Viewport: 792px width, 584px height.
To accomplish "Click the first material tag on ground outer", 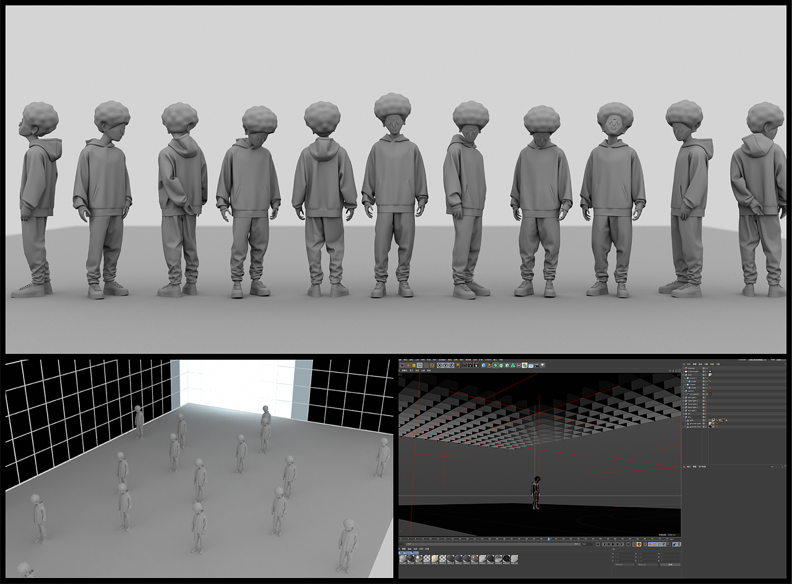I will tap(710, 423).
